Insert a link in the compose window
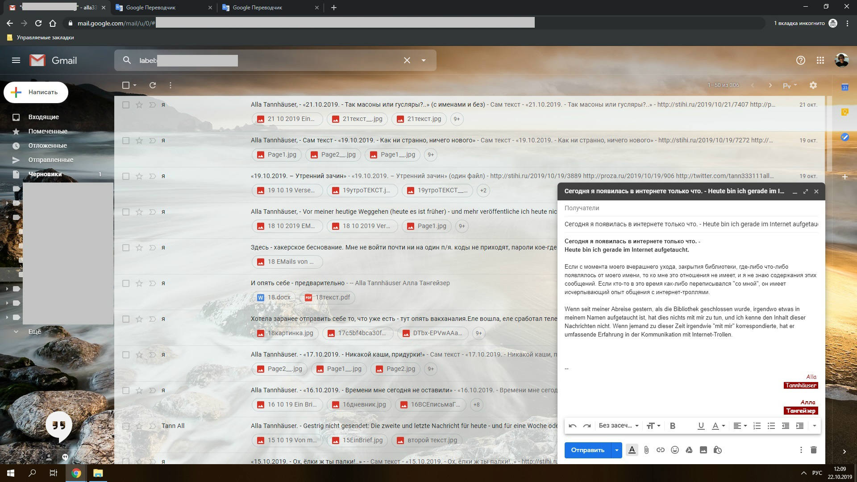Screen dimensions: 857x482 point(661,450)
